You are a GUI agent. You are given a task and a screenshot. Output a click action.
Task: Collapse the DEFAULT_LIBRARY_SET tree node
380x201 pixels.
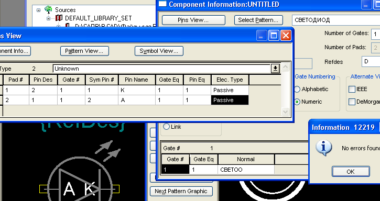(48, 18)
